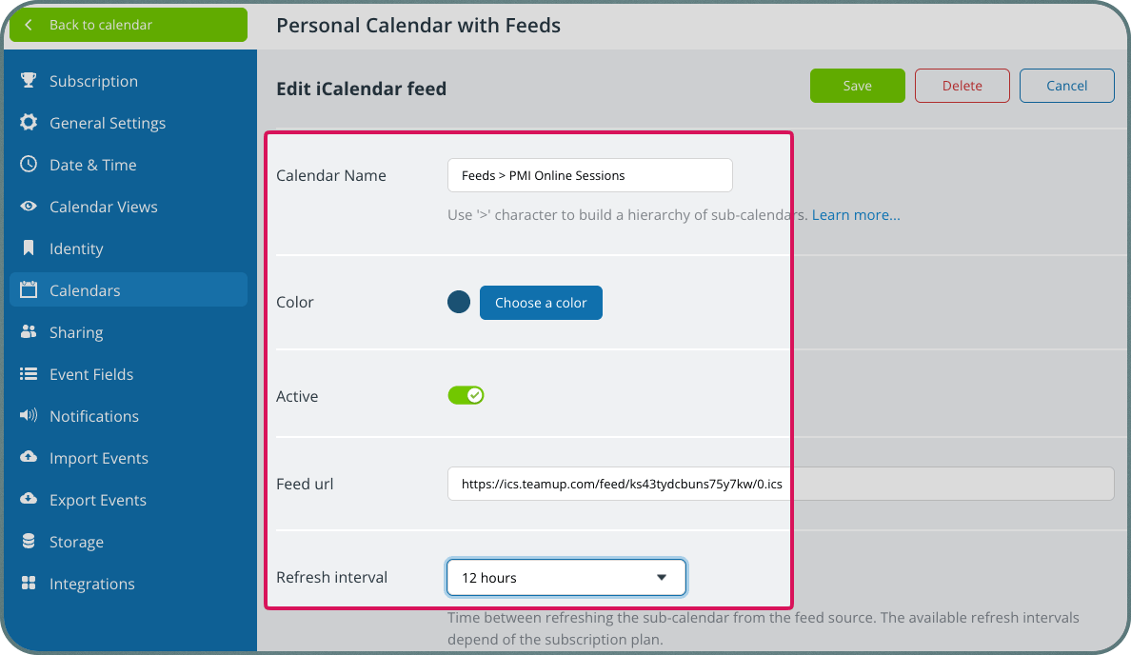Open the Identity bookmark icon
The height and width of the screenshot is (655, 1131).
point(29,248)
